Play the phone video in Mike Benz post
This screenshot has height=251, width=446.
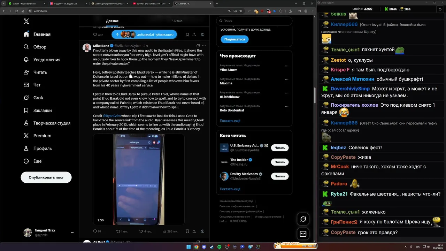coord(139,179)
